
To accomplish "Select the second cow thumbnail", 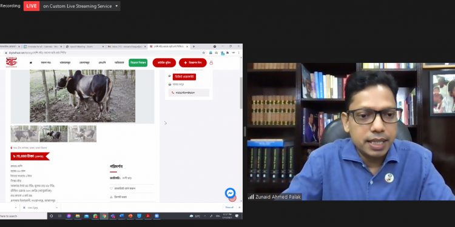I will pyautogui.click(x=53, y=134).
